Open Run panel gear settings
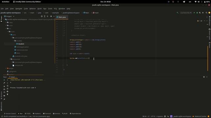This screenshot has height=118, width=211. tap(204, 77)
